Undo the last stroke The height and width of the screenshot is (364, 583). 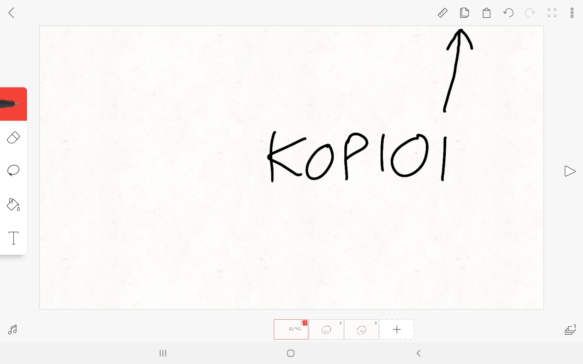(508, 13)
